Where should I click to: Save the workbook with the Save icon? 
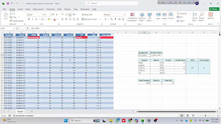point(8,4)
